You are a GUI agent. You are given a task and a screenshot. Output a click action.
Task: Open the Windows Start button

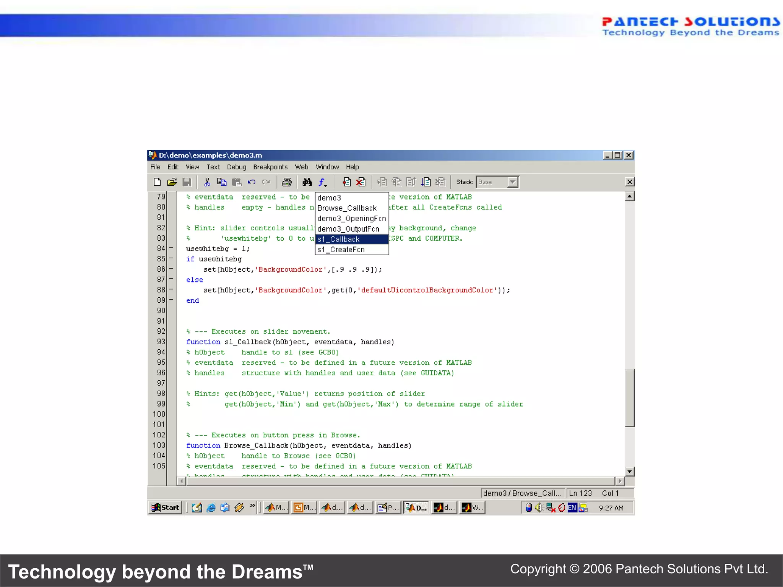165,508
